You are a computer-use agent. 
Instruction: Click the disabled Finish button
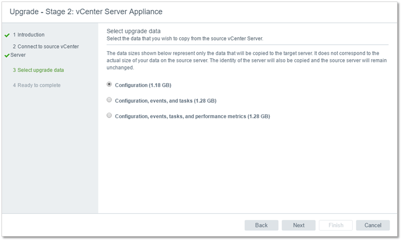click(336, 226)
